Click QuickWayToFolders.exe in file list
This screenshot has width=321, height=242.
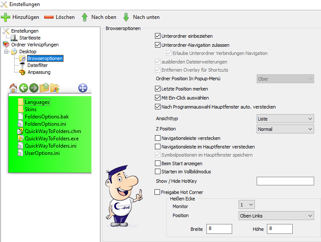coord(51,139)
